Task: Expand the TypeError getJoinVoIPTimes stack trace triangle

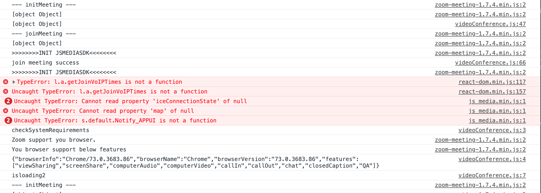Action: coord(14,82)
